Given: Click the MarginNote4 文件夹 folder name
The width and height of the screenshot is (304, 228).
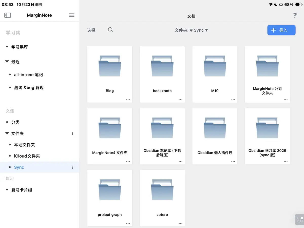Looking at the screenshot, I should coord(110,153).
